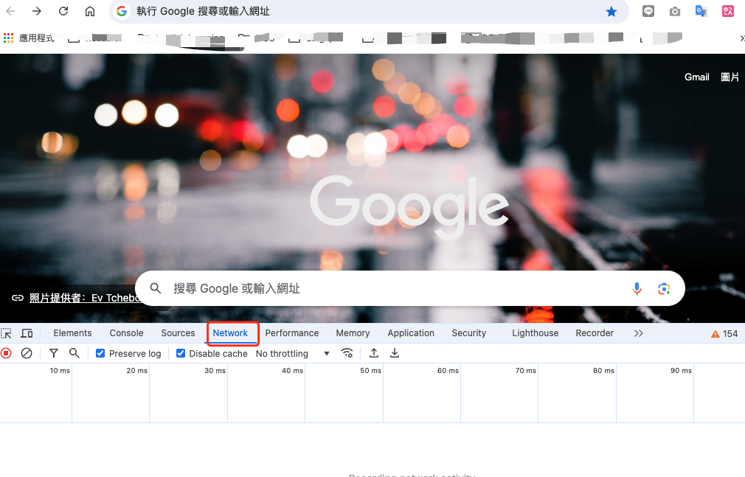Switch to the Sources tab
745x477 pixels.
(178, 333)
